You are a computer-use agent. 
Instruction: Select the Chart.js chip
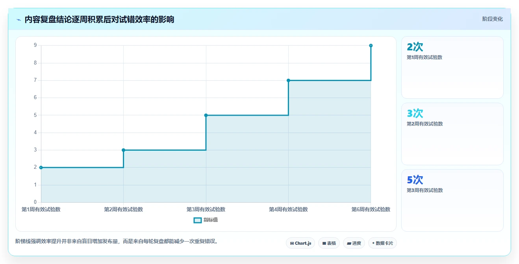(x=300, y=243)
